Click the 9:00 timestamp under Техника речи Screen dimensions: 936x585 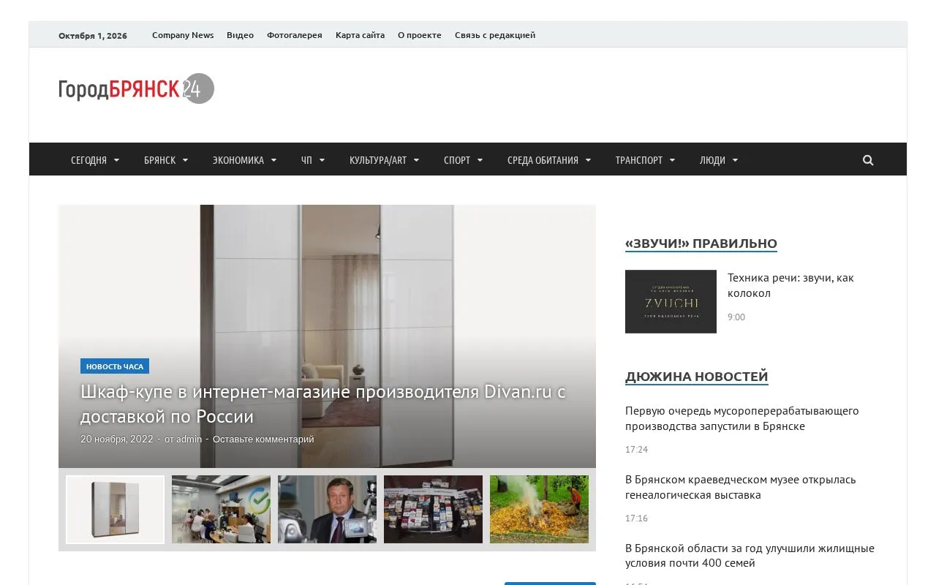(x=736, y=317)
